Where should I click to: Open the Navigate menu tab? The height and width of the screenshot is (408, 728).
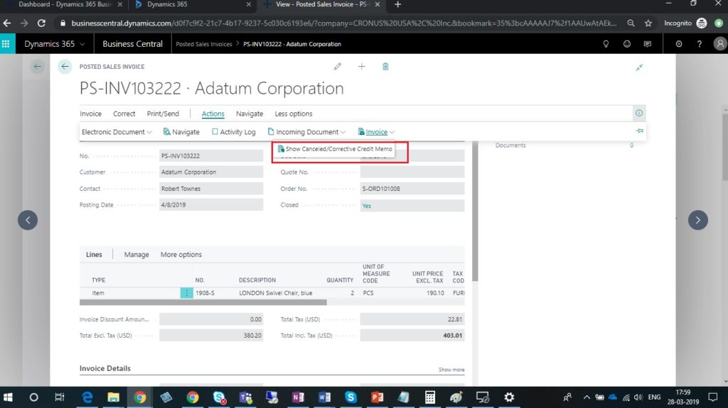250,114
